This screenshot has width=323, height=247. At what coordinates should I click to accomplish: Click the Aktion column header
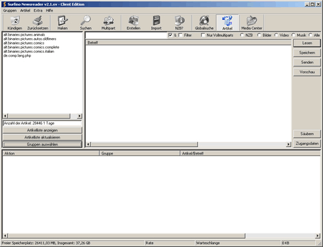click(x=50, y=153)
